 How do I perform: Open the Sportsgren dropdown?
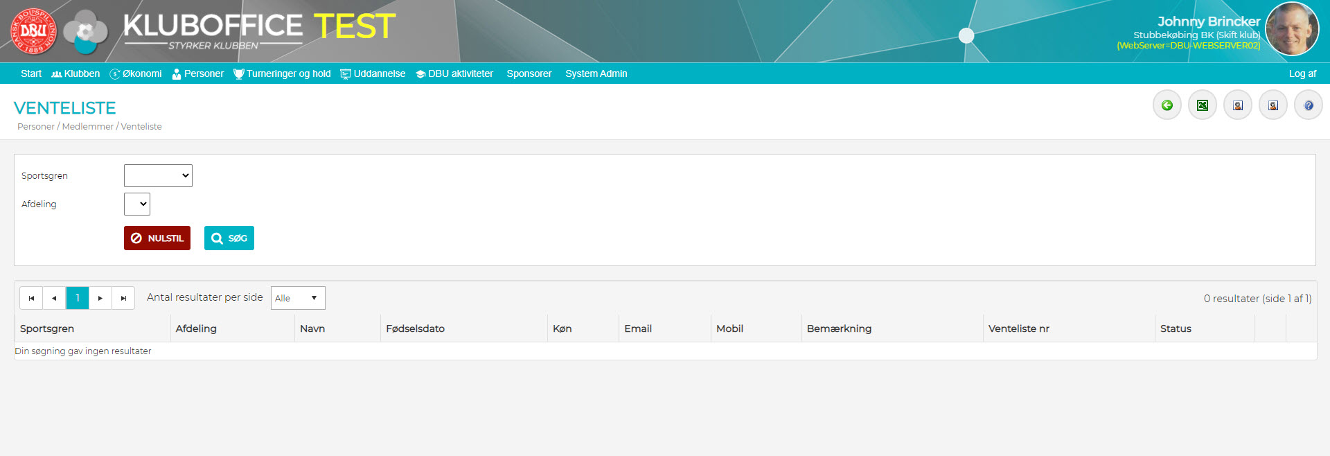(x=158, y=176)
